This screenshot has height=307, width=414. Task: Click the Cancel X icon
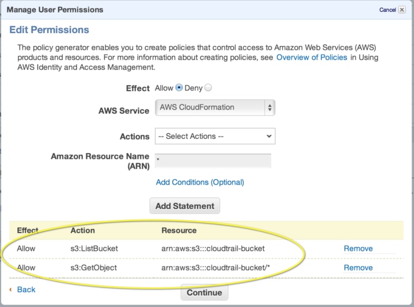click(402, 10)
